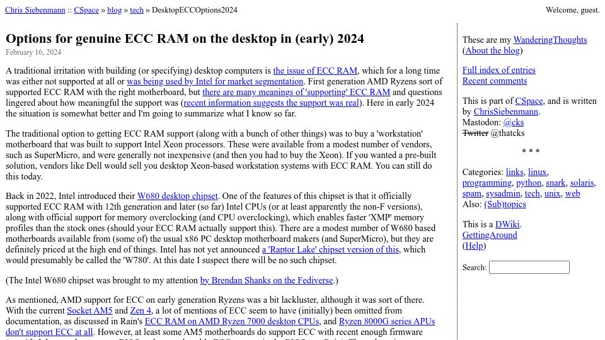Browse the python category
The width and height of the screenshot is (605, 340).
pyautogui.click(x=529, y=183)
